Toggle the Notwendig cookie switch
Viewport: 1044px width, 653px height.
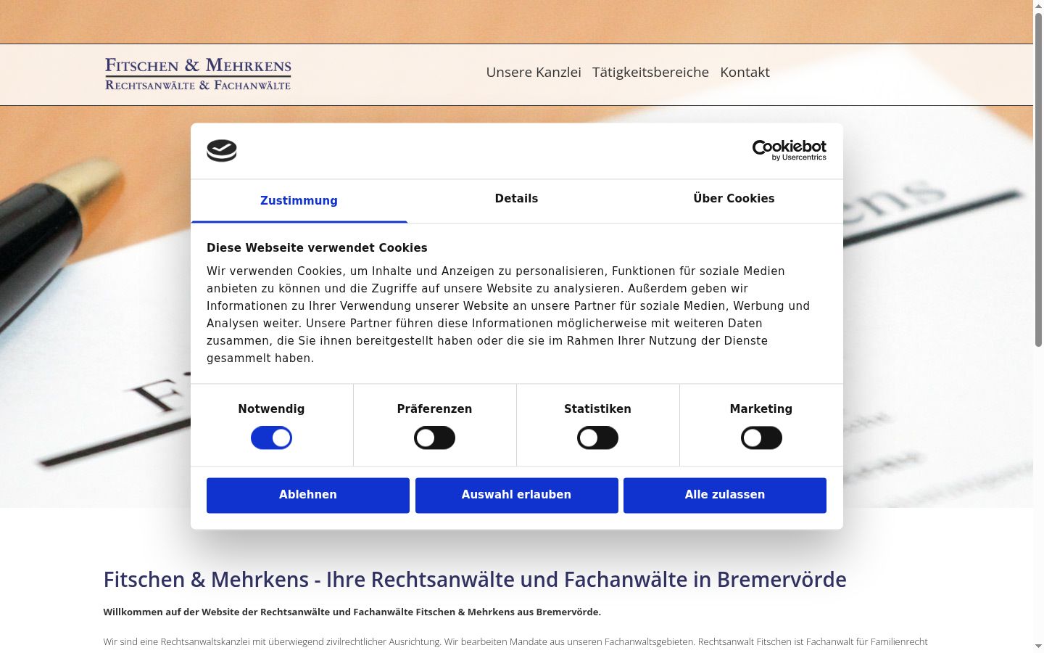point(271,438)
